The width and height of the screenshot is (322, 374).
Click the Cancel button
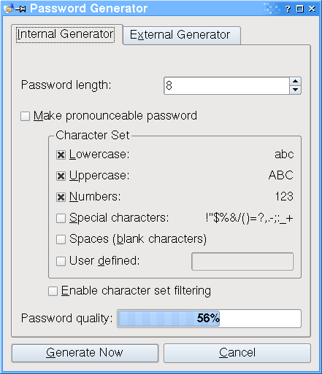point(237,353)
